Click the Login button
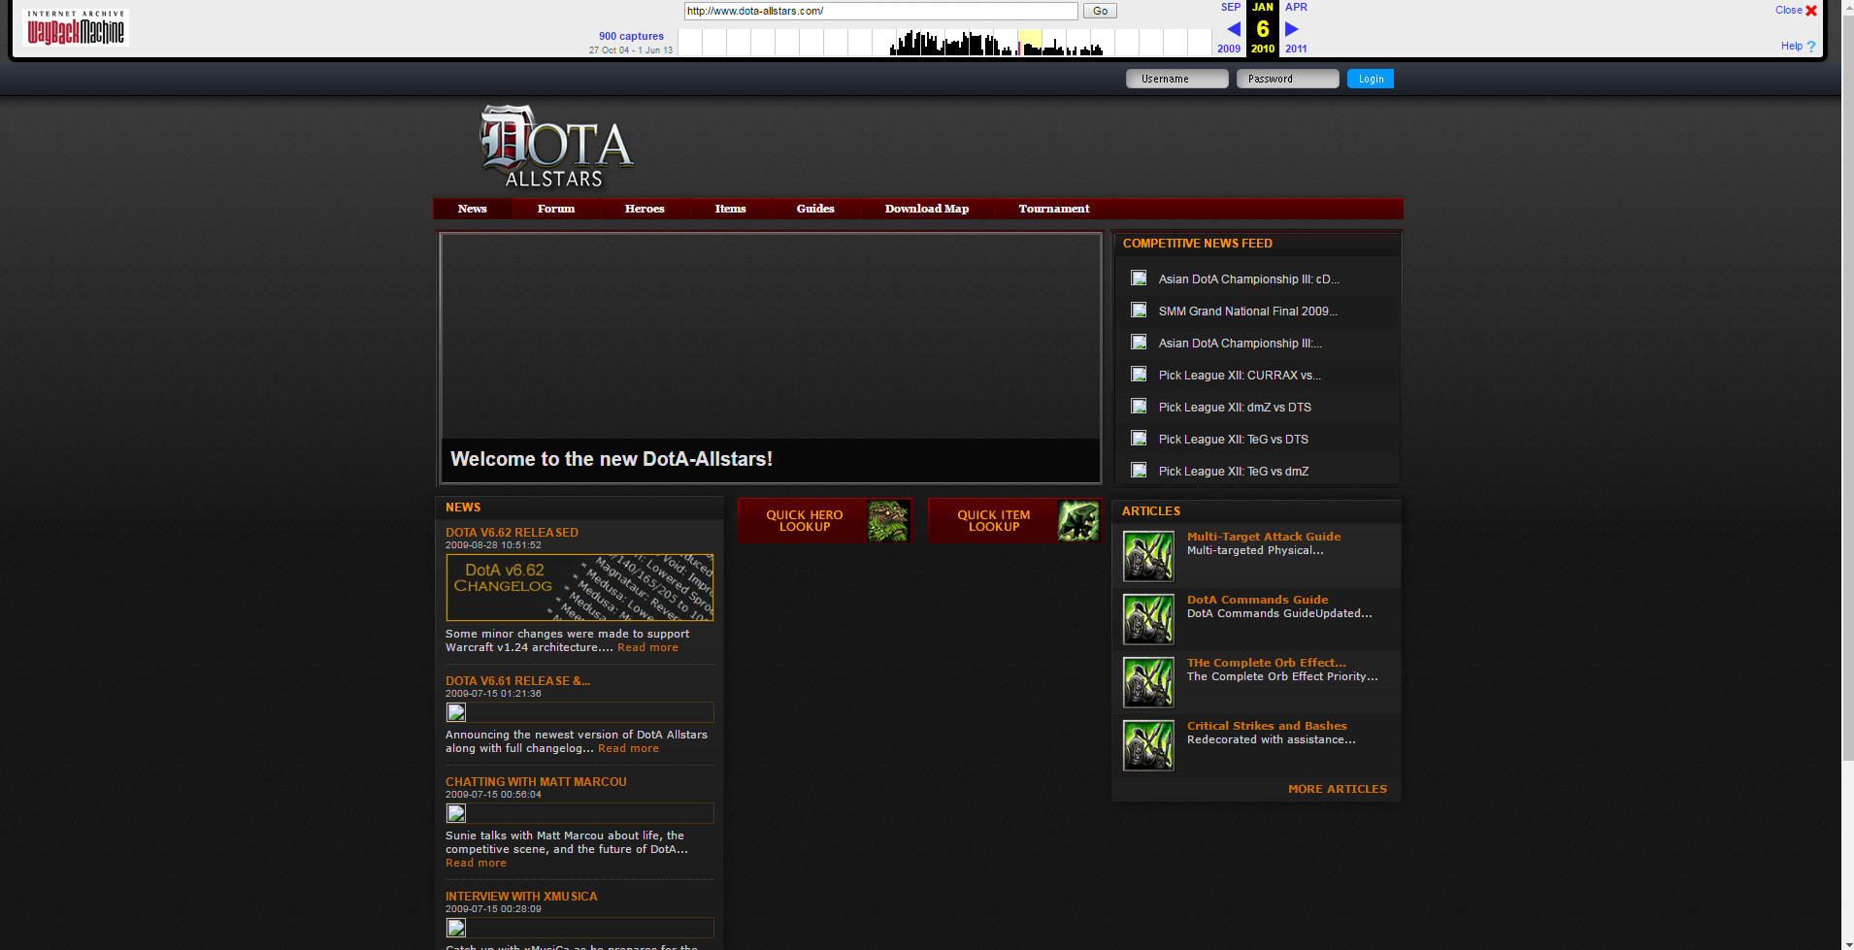Screen dimensions: 1854x950 pos(1371,79)
